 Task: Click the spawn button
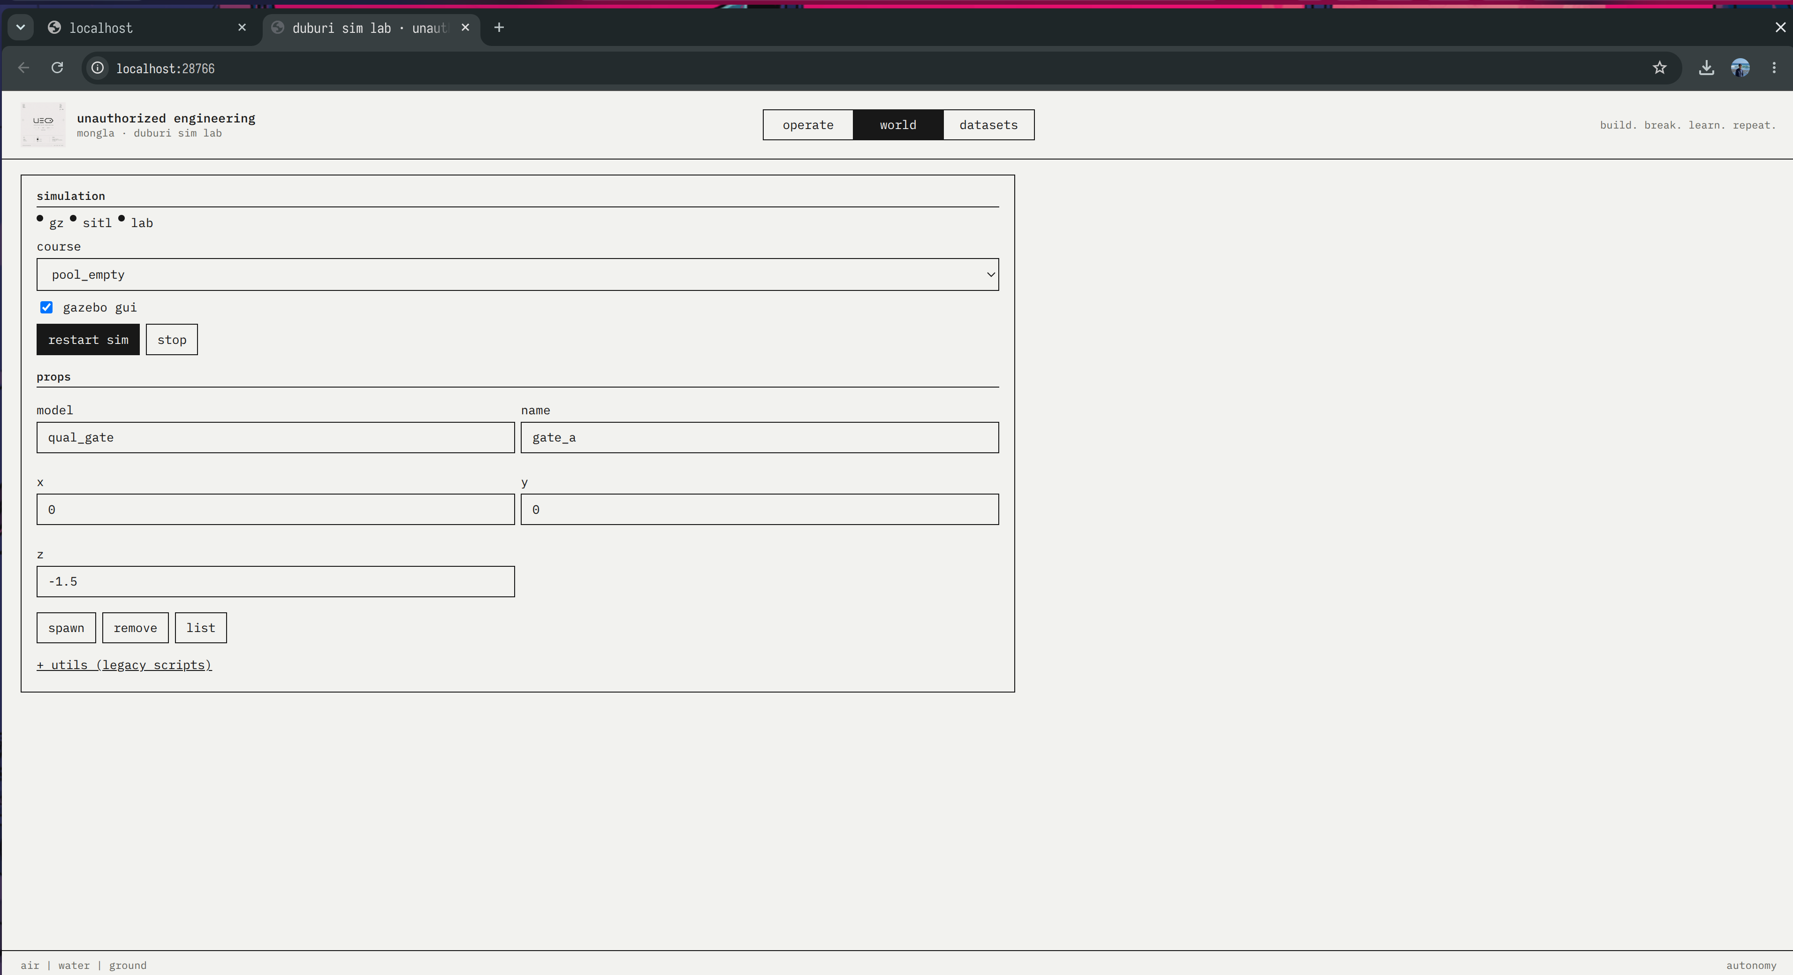coord(66,628)
